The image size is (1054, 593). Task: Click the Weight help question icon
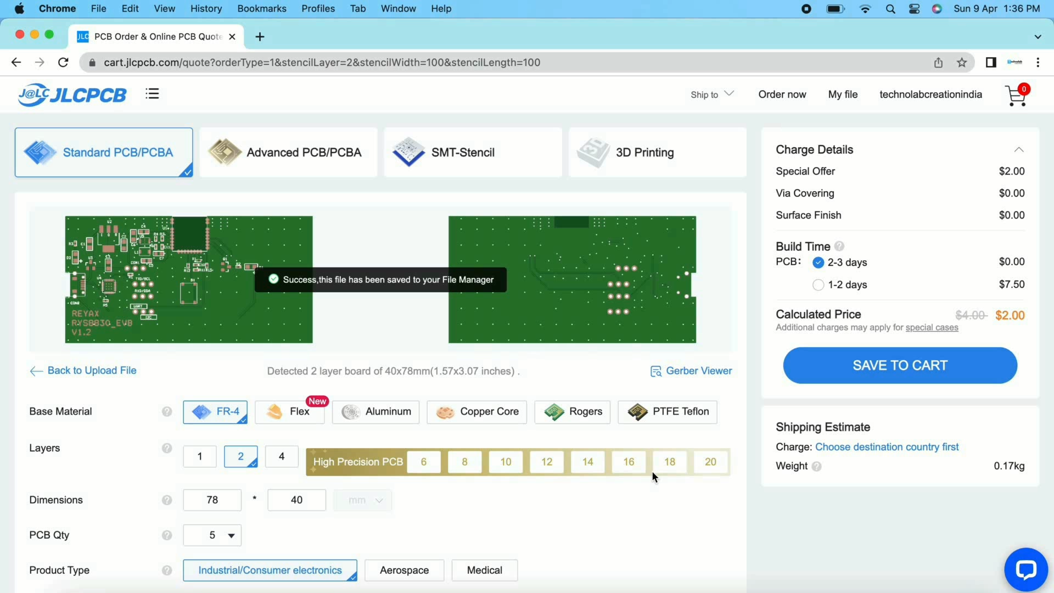tap(816, 466)
